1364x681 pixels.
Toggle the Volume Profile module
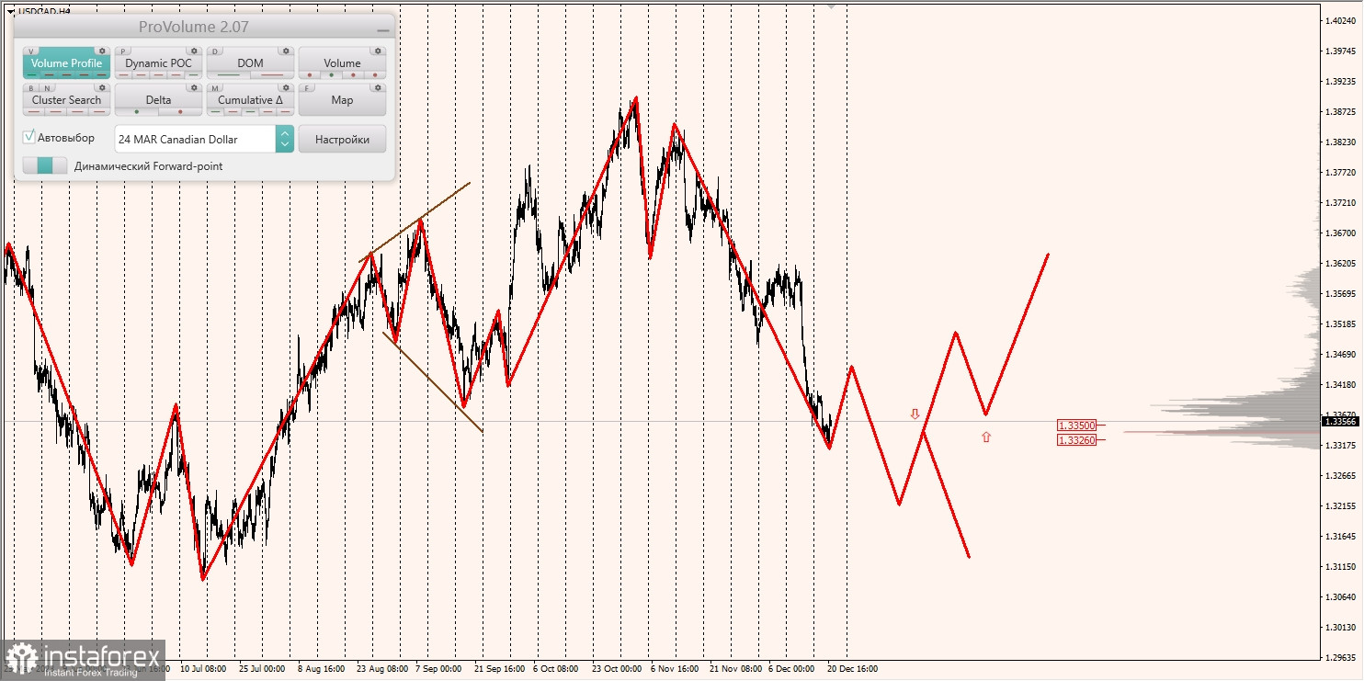tap(66, 63)
